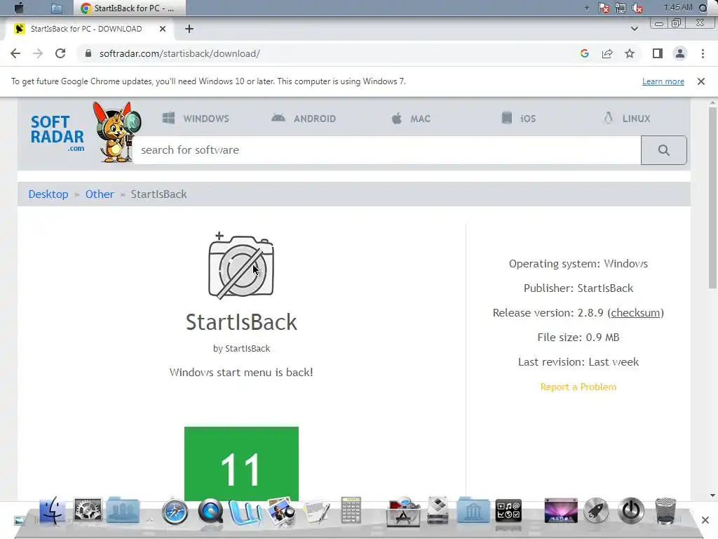
Task: Open a new tab
Action: 189,29
